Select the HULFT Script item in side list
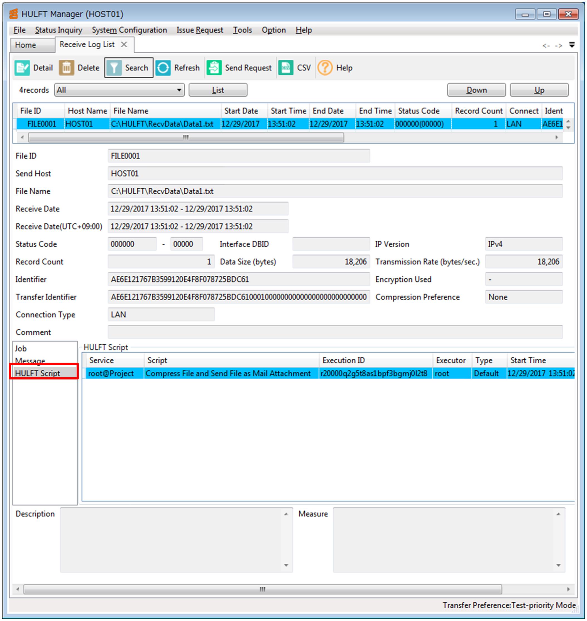The image size is (587, 621). pyautogui.click(x=45, y=373)
